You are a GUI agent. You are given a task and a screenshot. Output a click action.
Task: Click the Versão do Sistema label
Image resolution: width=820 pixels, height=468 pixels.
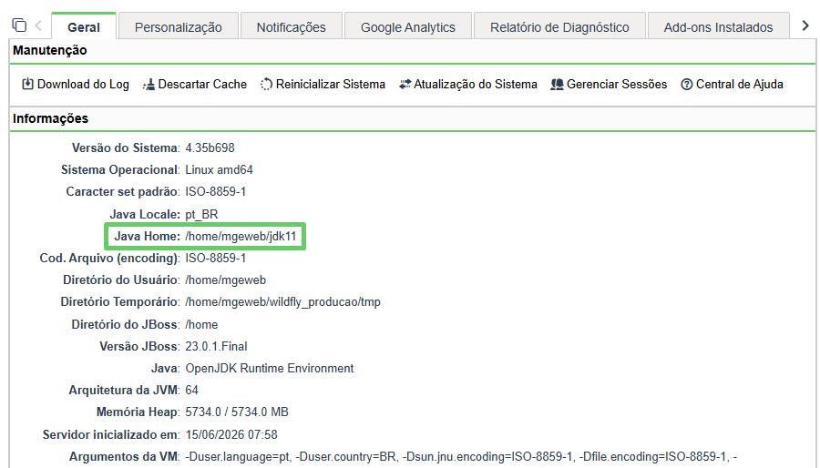click(x=126, y=148)
